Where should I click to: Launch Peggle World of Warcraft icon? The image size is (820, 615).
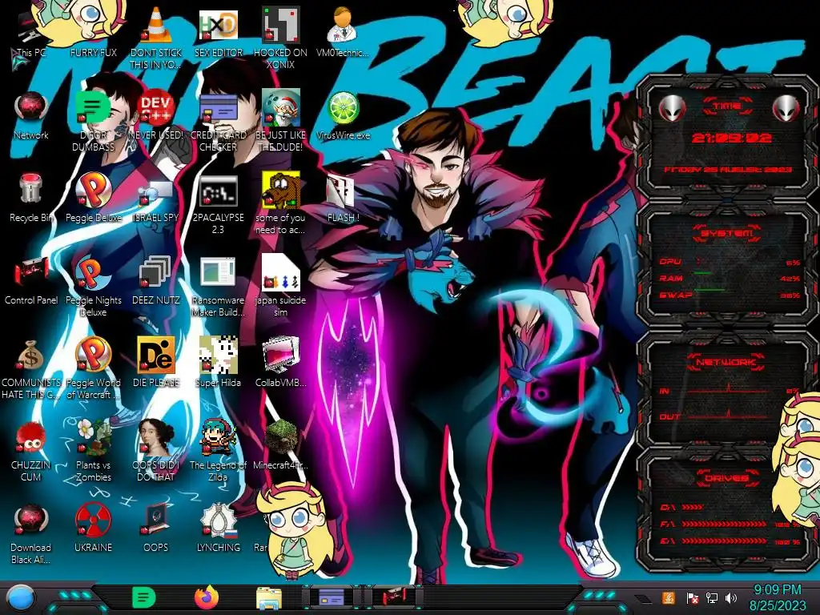point(93,355)
